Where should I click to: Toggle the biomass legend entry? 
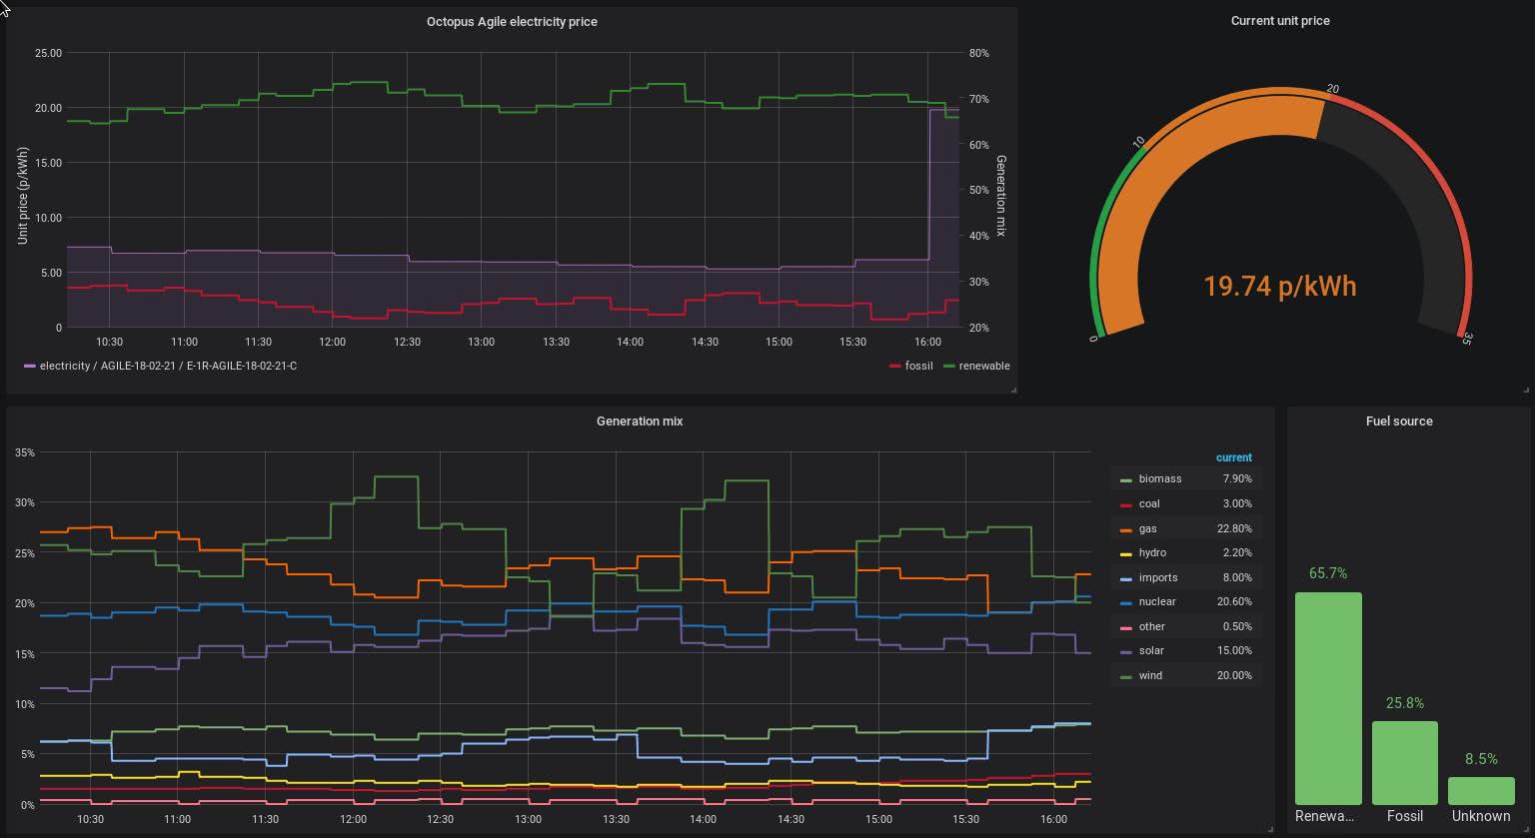pos(1159,479)
